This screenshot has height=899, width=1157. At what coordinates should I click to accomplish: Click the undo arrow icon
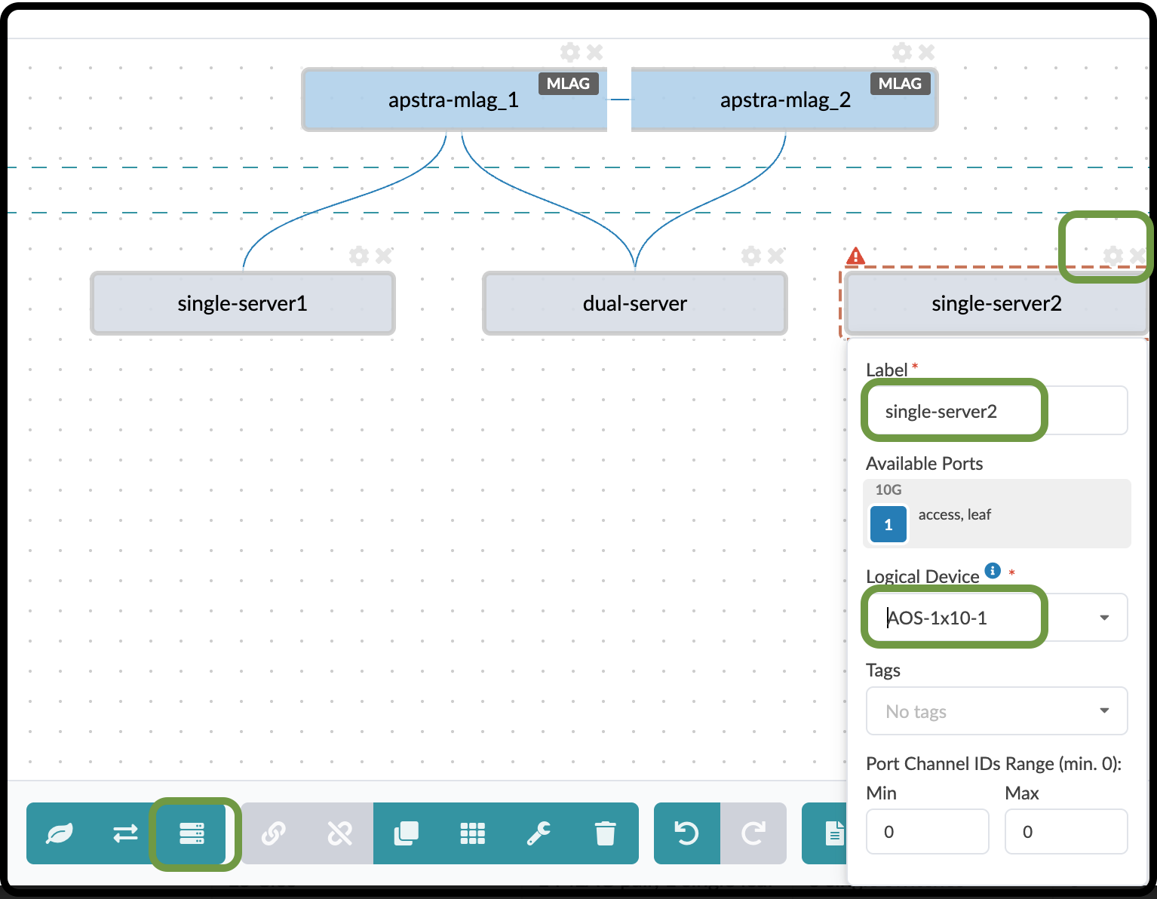[x=687, y=833]
